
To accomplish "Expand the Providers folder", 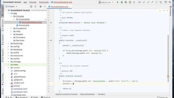I will (x=11, y=38).
